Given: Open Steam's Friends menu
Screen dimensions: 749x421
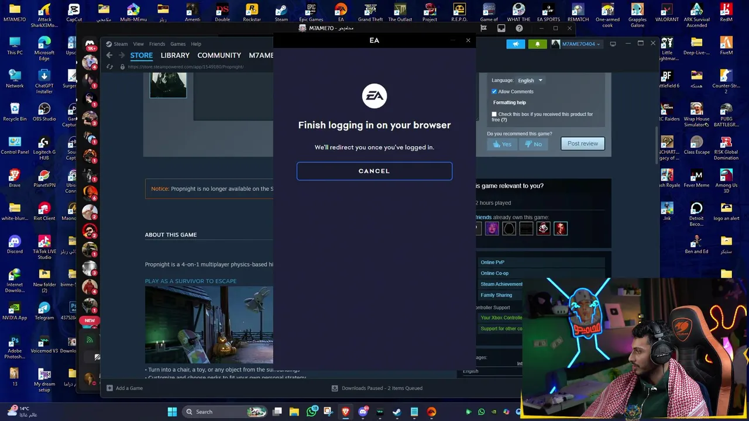Looking at the screenshot, I should point(157,44).
